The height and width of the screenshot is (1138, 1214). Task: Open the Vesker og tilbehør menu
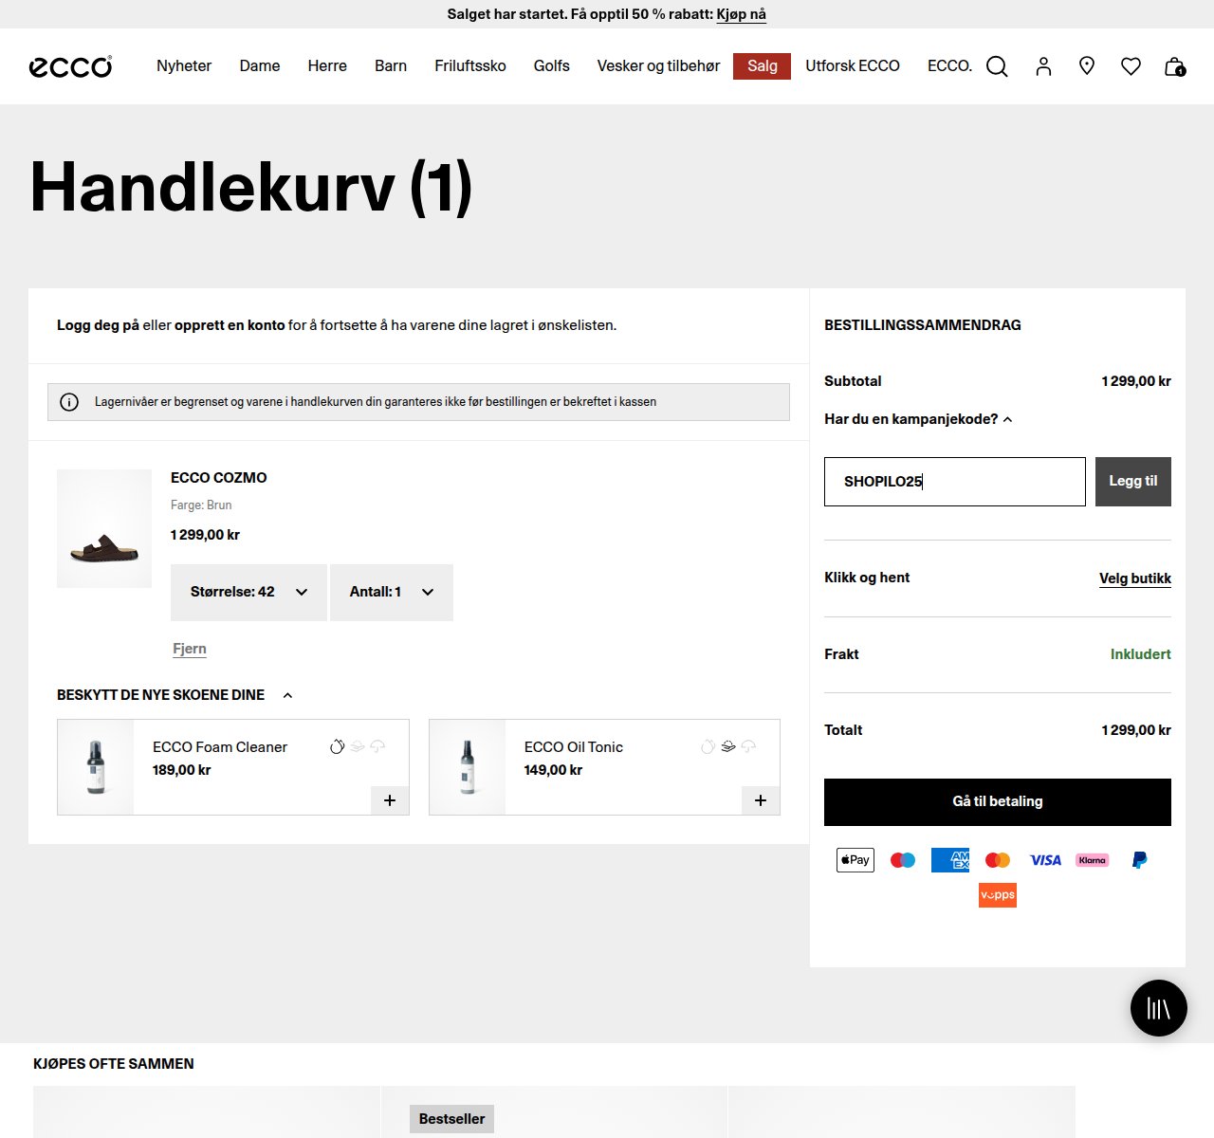(658, 65)
